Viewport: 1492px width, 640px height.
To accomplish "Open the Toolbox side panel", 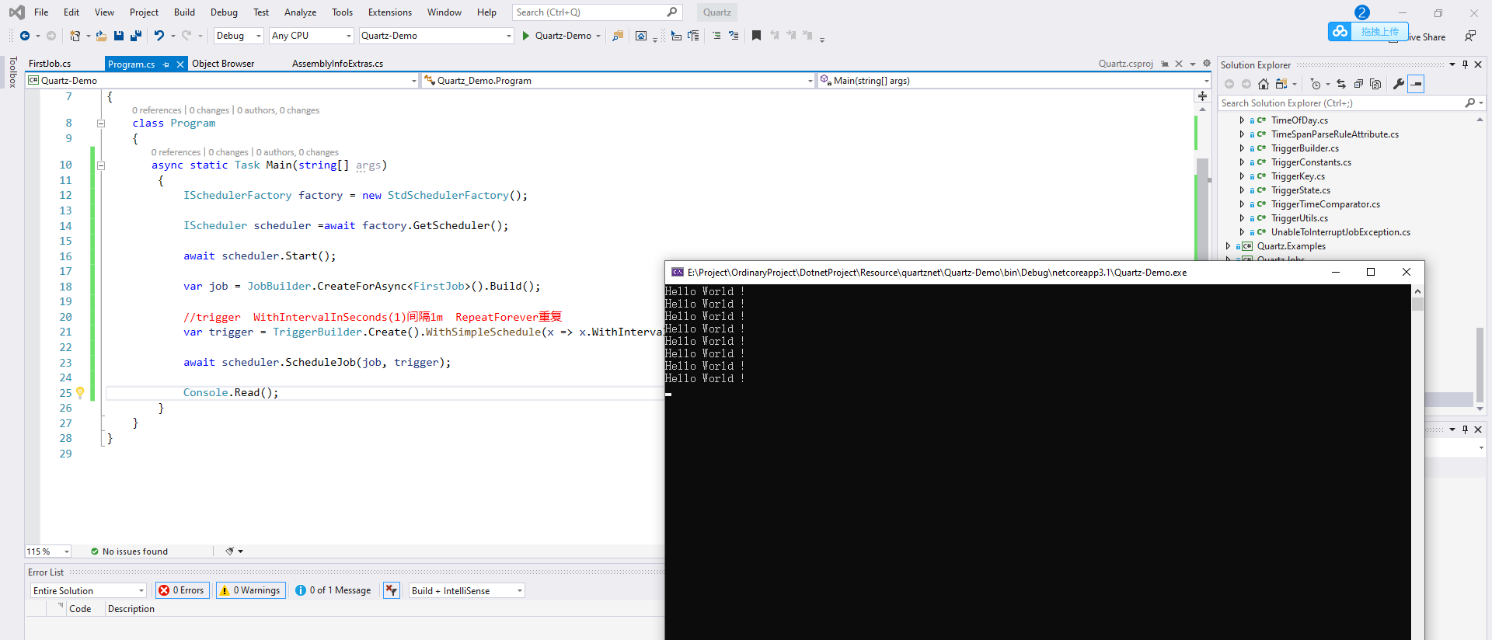I will [x=12, y=72].
